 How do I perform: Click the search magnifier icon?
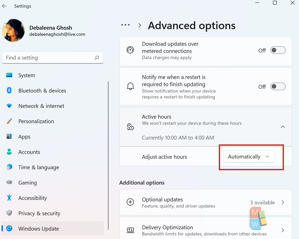coord(97,58)
